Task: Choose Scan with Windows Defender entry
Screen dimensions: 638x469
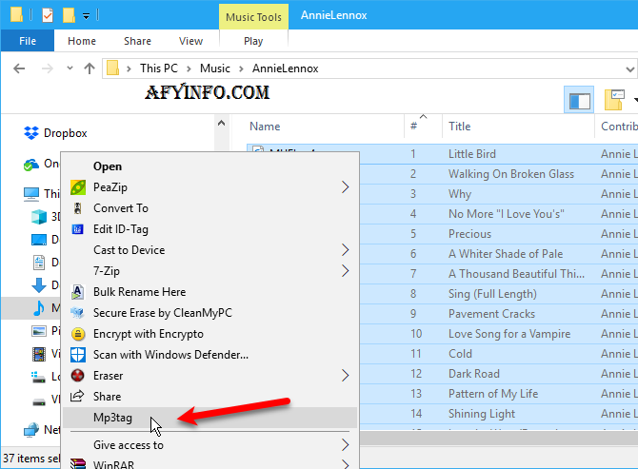Action: pyautogui.click(x=209, y=355)
